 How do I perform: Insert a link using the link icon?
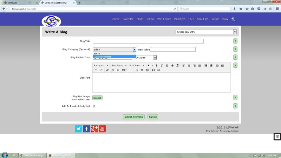108,70
